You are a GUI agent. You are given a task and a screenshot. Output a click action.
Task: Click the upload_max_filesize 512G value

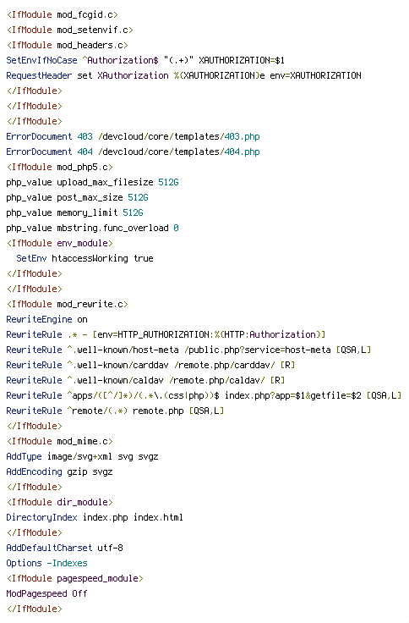point(168,182)
